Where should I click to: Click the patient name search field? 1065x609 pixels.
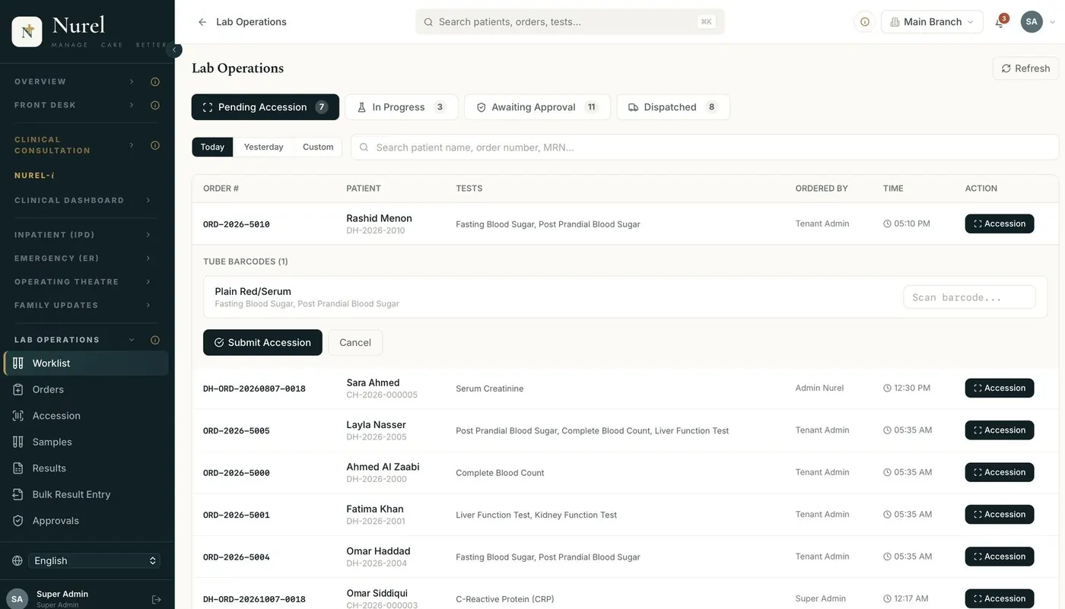(704, 147)
